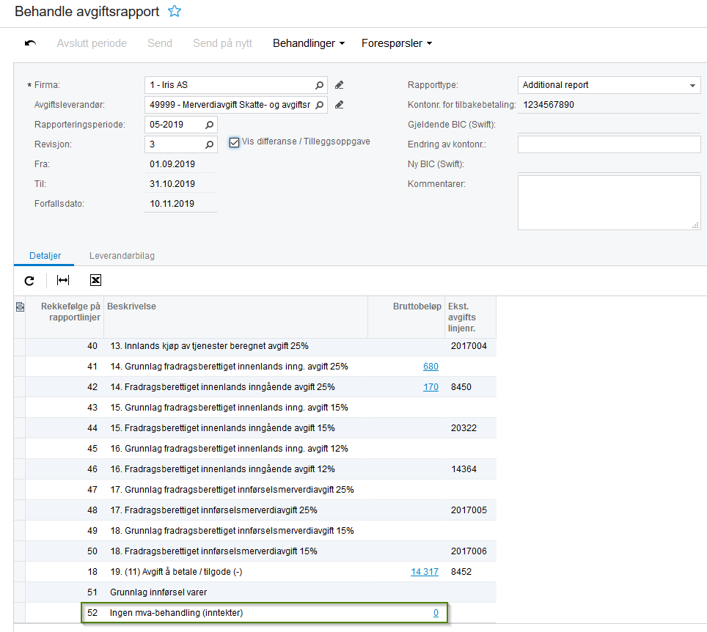Open Rapporteringsperiode lookup magnifier
Image resolution: width=707 pixels, height=632 pixels.
tap(209, 125)
